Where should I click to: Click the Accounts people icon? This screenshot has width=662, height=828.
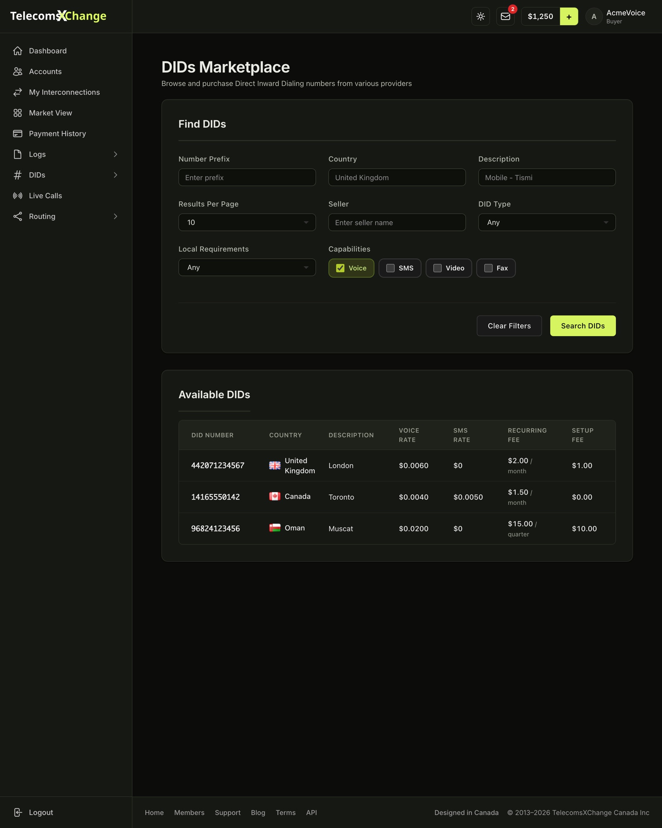click(17, 72)
